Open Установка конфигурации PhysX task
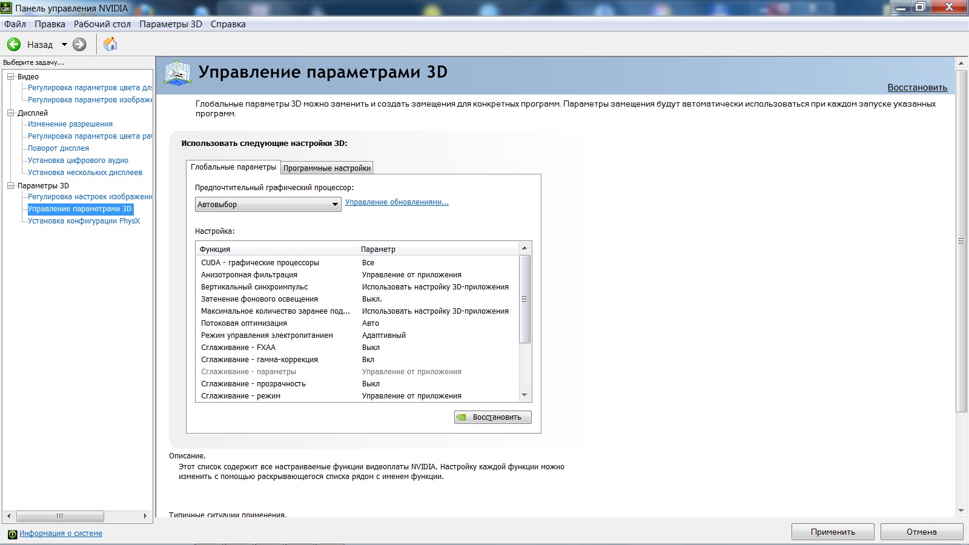This screenshot has width=969, height=545. tap(84, 221)
